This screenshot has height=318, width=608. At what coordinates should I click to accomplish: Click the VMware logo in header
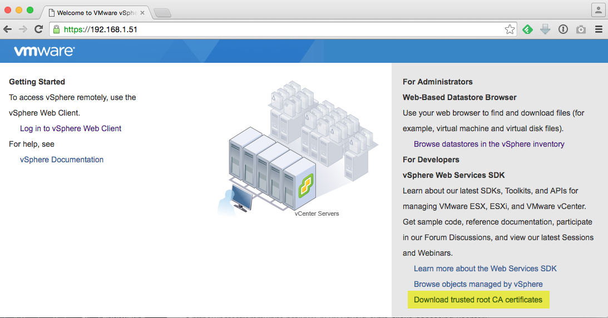[x=44, y=51]
